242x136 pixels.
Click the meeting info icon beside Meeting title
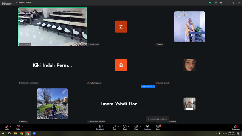17,2
